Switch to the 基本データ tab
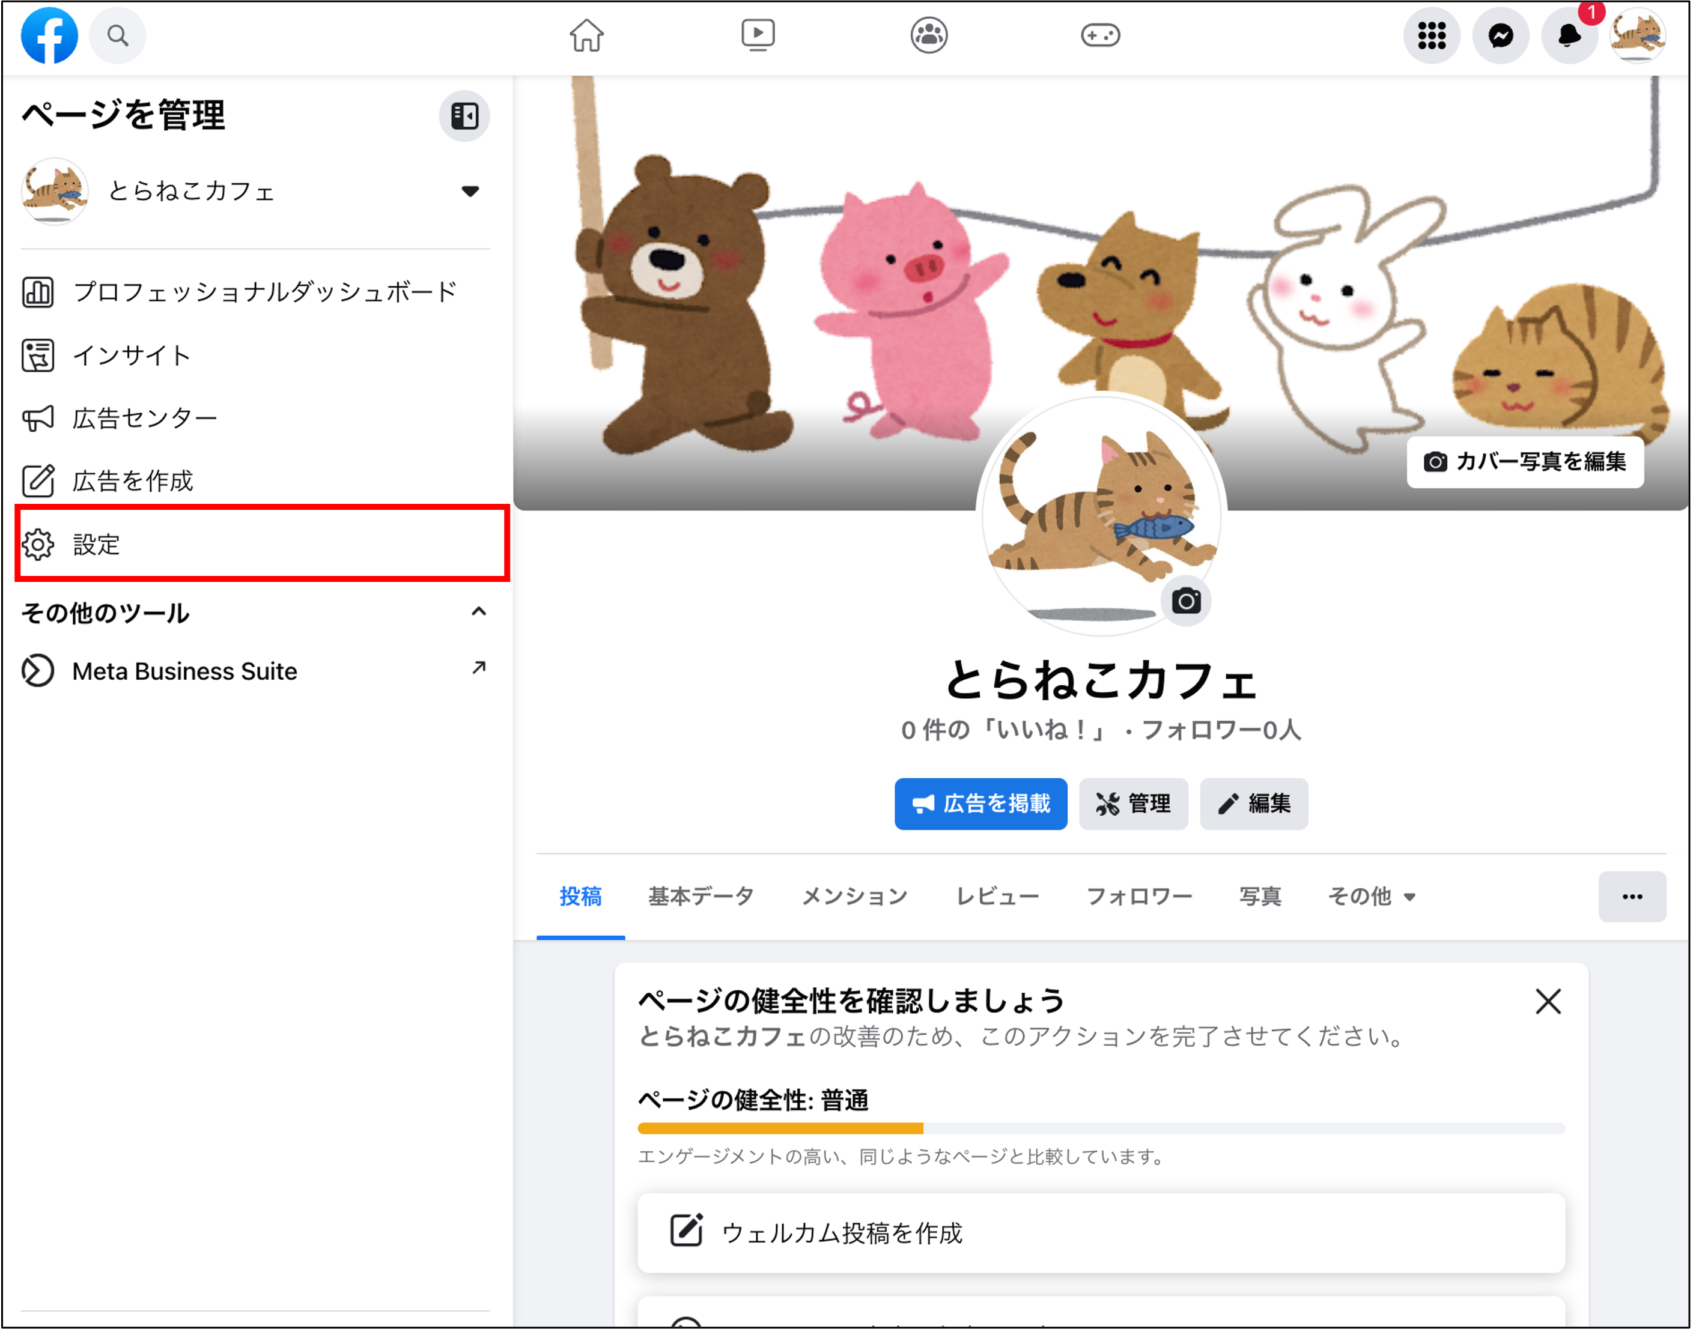 click(701, 897)
